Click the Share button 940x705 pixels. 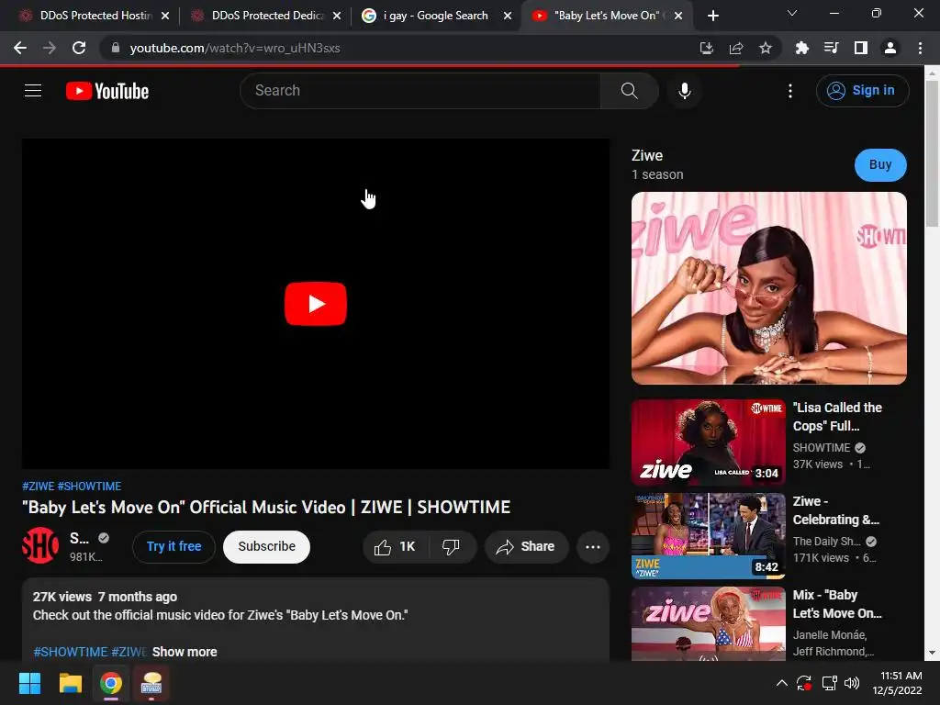(526, 547)
